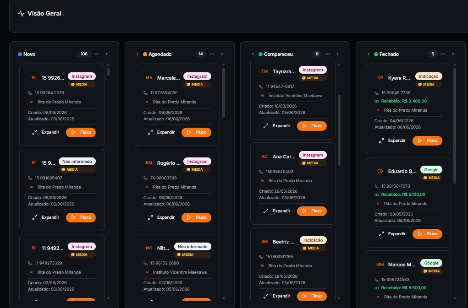This screenshot has width=468, height=308.
Task: Click the right chevron in Compareceu column header
Action: click(337, 54)
